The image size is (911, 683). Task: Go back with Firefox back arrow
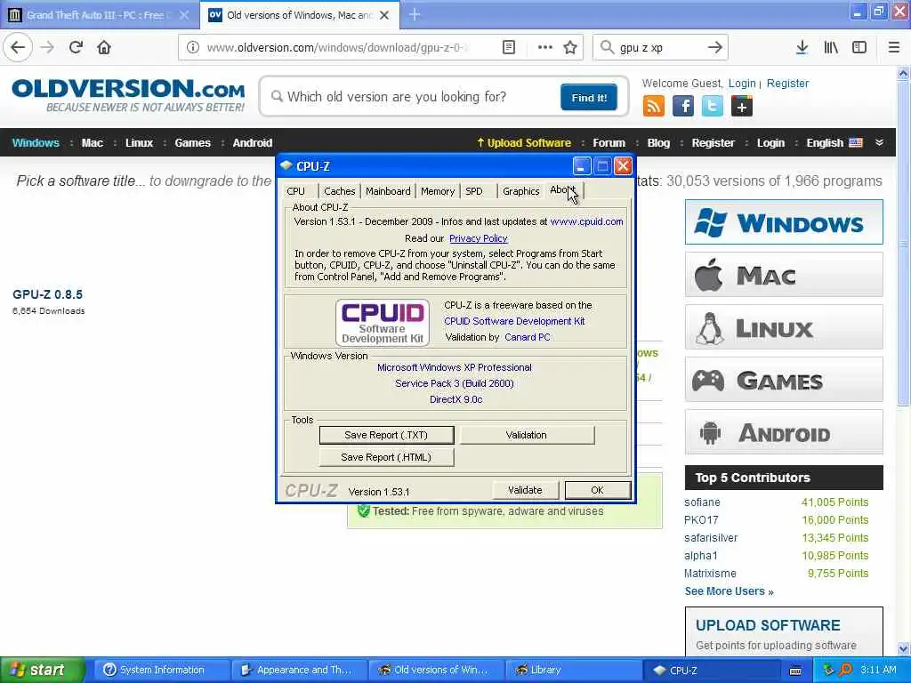(x=18, y=48)
